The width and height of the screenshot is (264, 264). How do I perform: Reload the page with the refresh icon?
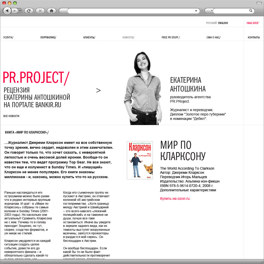29,11
